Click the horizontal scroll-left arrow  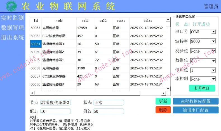coord(32,93)
